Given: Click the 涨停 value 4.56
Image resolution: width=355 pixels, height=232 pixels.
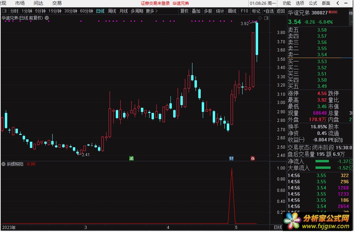Looking at the screenshot, I should (x=322, y=93).
